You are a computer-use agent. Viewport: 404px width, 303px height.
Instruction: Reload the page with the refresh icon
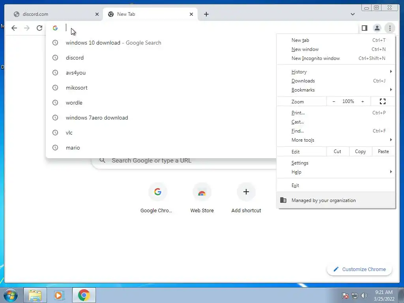pyautogui.click(x=39, y=28)
